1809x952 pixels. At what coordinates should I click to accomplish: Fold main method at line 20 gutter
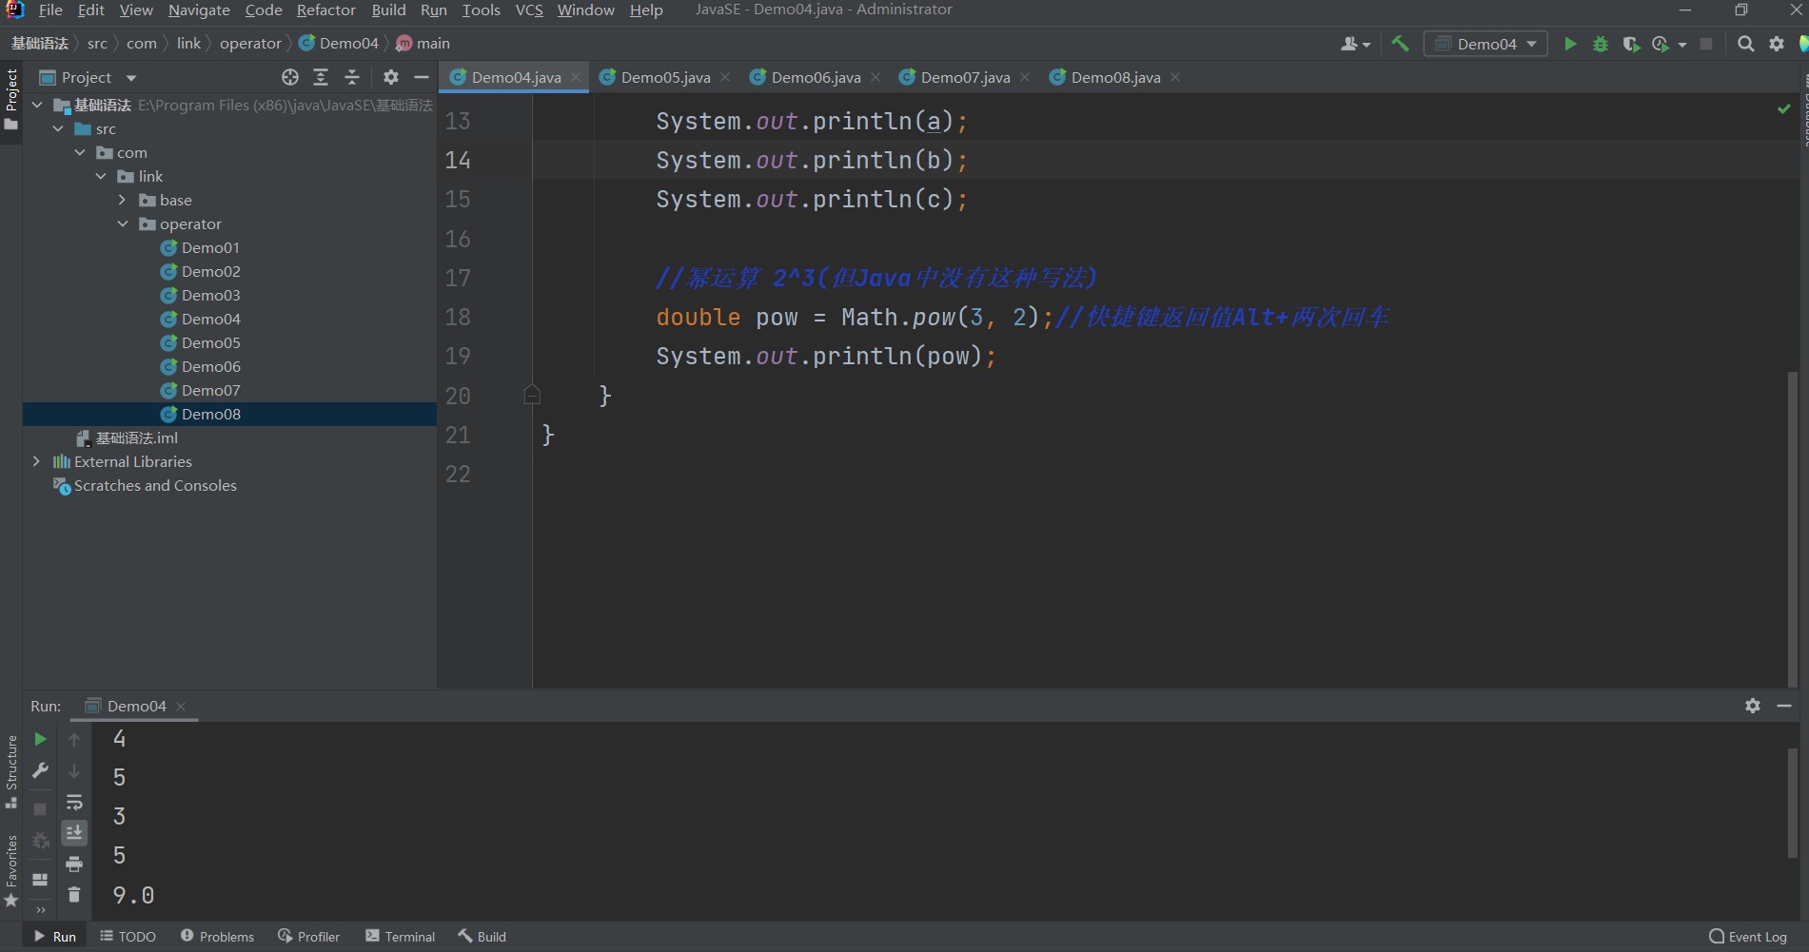point(532,395)
